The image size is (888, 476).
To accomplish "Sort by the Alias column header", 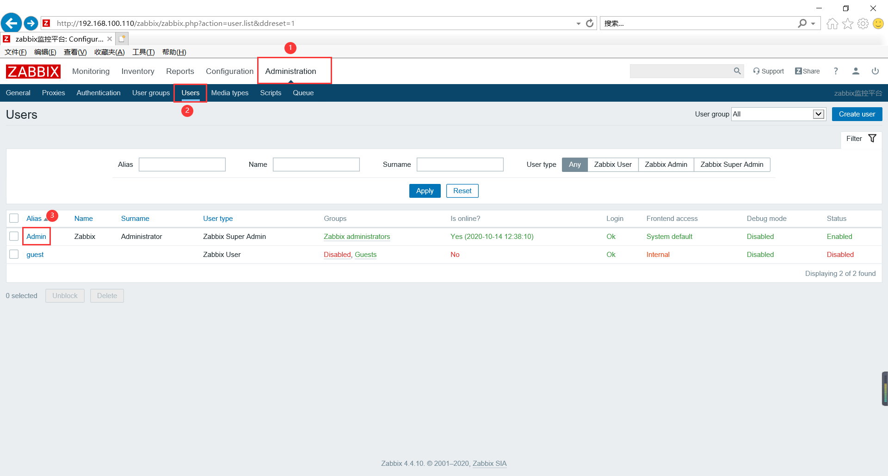I will point(34,219).
